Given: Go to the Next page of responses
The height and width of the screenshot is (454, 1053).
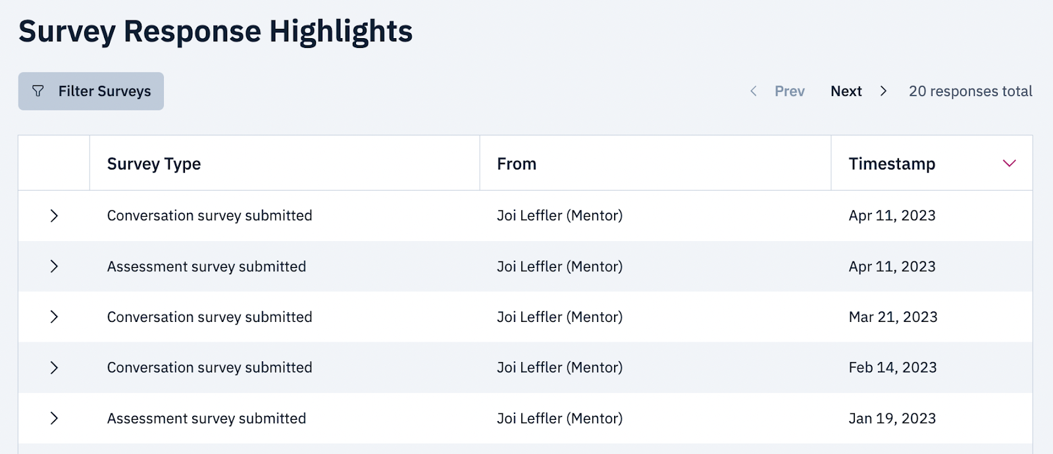Looking at the screenshot, I should tap(846, 91).
